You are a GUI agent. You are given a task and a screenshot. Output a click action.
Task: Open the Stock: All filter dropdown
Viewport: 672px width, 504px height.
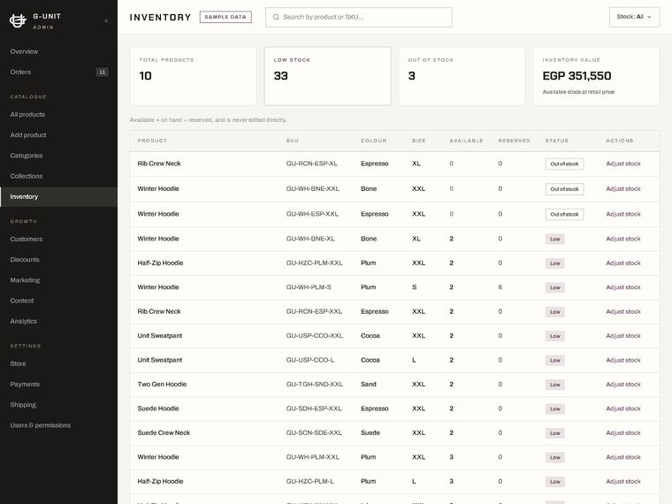click(634, 17)
